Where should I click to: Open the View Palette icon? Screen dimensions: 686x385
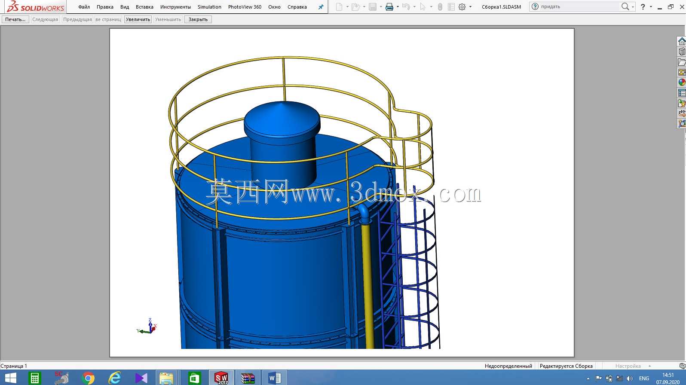point(682,72)
